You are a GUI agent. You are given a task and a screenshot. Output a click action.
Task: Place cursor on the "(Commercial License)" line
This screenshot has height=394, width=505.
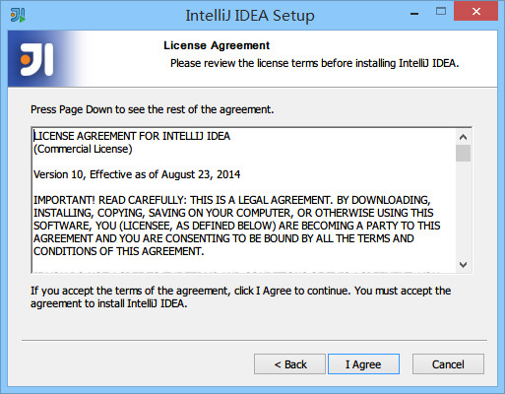coord(83,149)
